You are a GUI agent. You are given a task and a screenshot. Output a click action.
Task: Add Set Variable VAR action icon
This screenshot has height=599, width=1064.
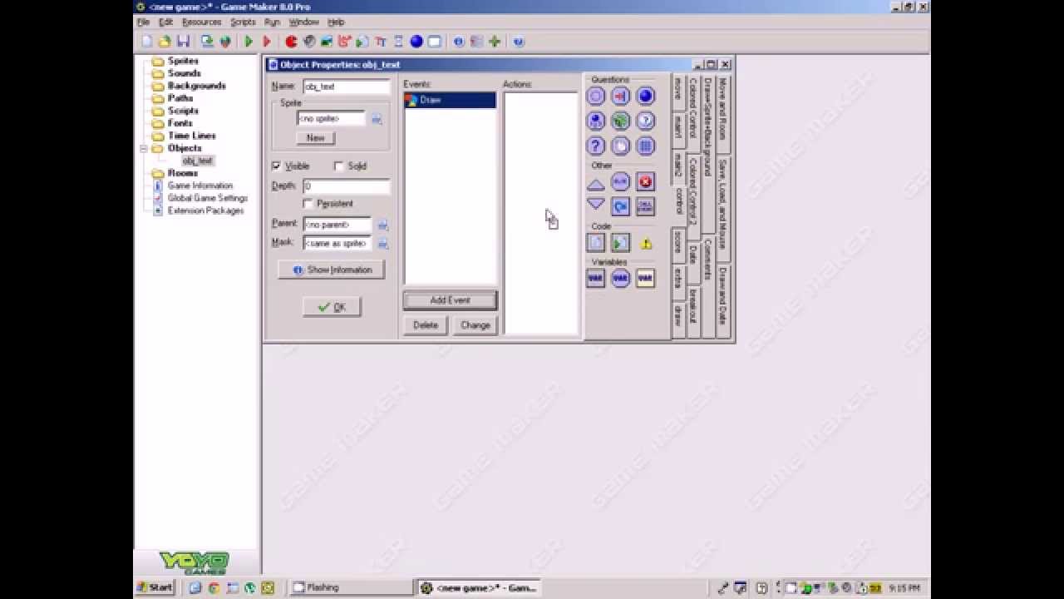point(596,279)
